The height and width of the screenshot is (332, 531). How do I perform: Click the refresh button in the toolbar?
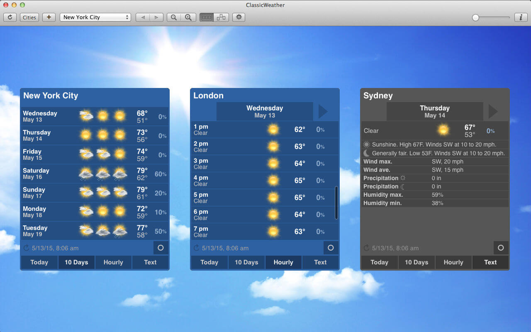click(10, 17)
